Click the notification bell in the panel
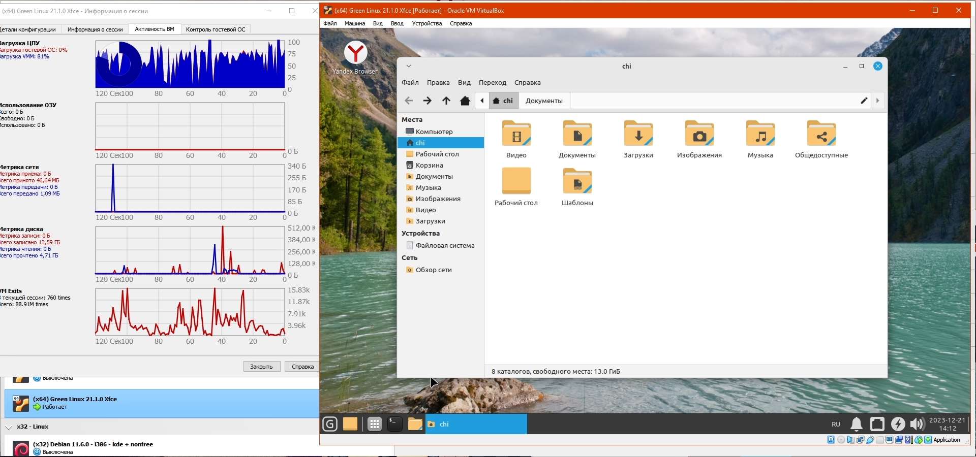The width and height of the screenshot is (976, 457). point(857,424)
